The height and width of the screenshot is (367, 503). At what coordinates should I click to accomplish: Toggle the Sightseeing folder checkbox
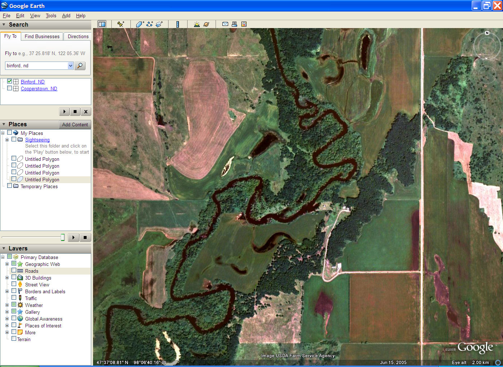click(14, 139)
